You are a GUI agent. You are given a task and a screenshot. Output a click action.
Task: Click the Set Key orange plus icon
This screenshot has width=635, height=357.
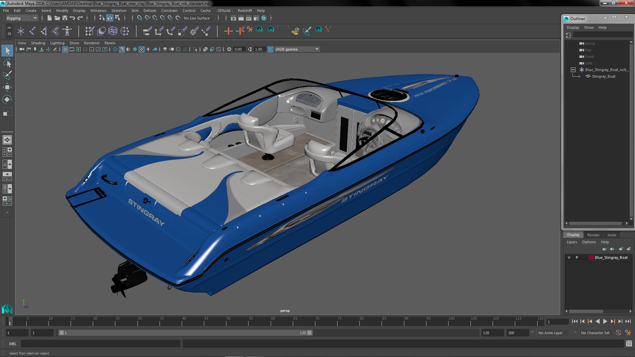pos(228,31)
